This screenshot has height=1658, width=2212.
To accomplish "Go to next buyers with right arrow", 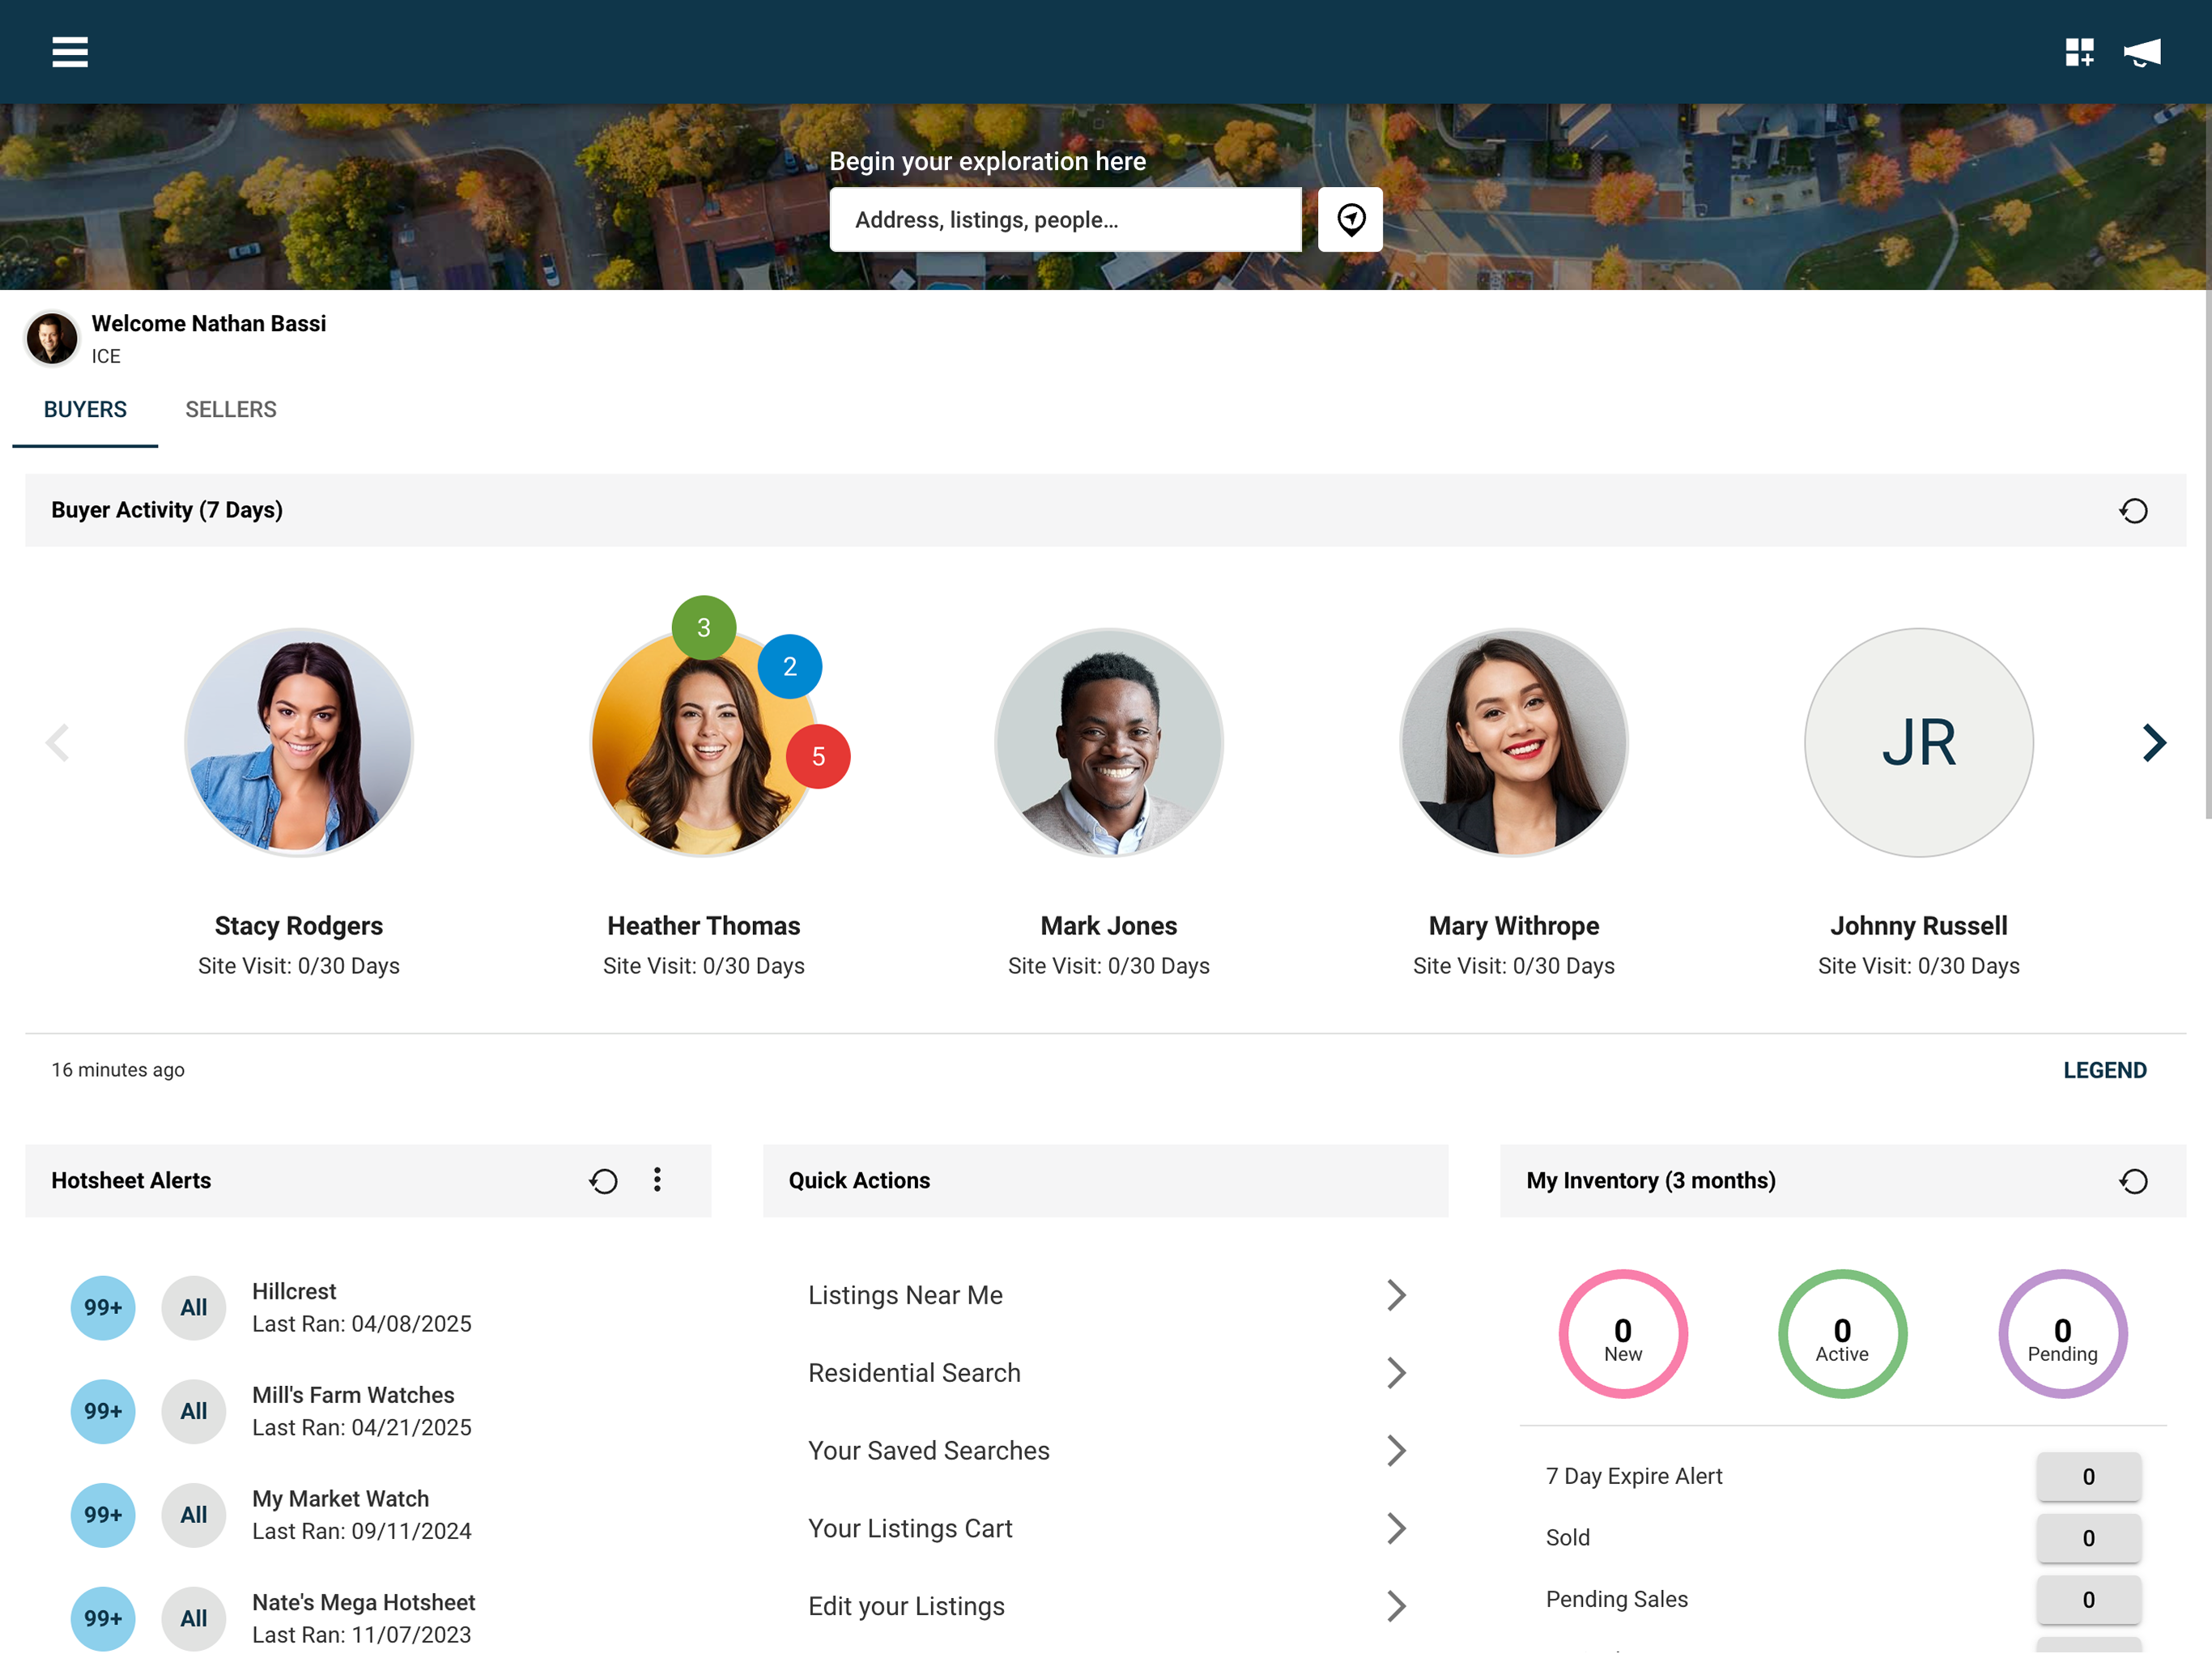I will (2154, 743).
